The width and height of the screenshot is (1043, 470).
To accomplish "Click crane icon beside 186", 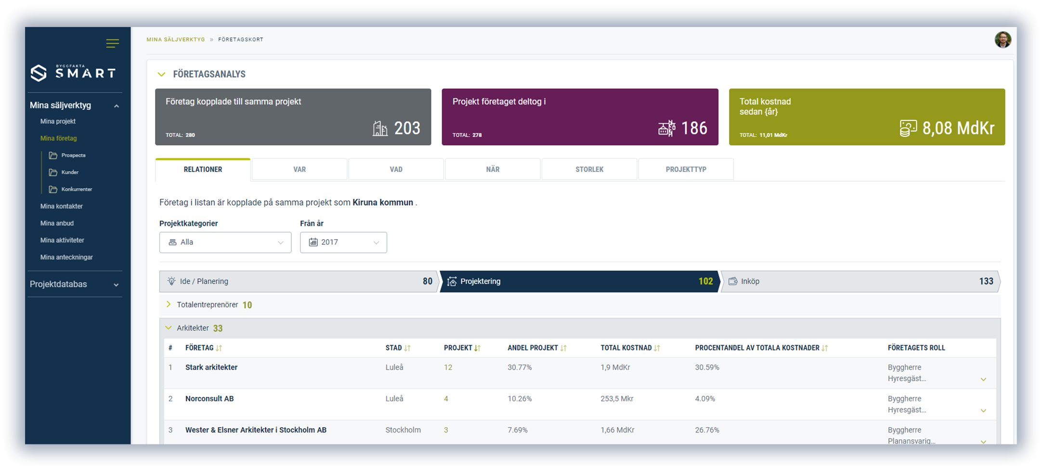I will pos(667,129).
